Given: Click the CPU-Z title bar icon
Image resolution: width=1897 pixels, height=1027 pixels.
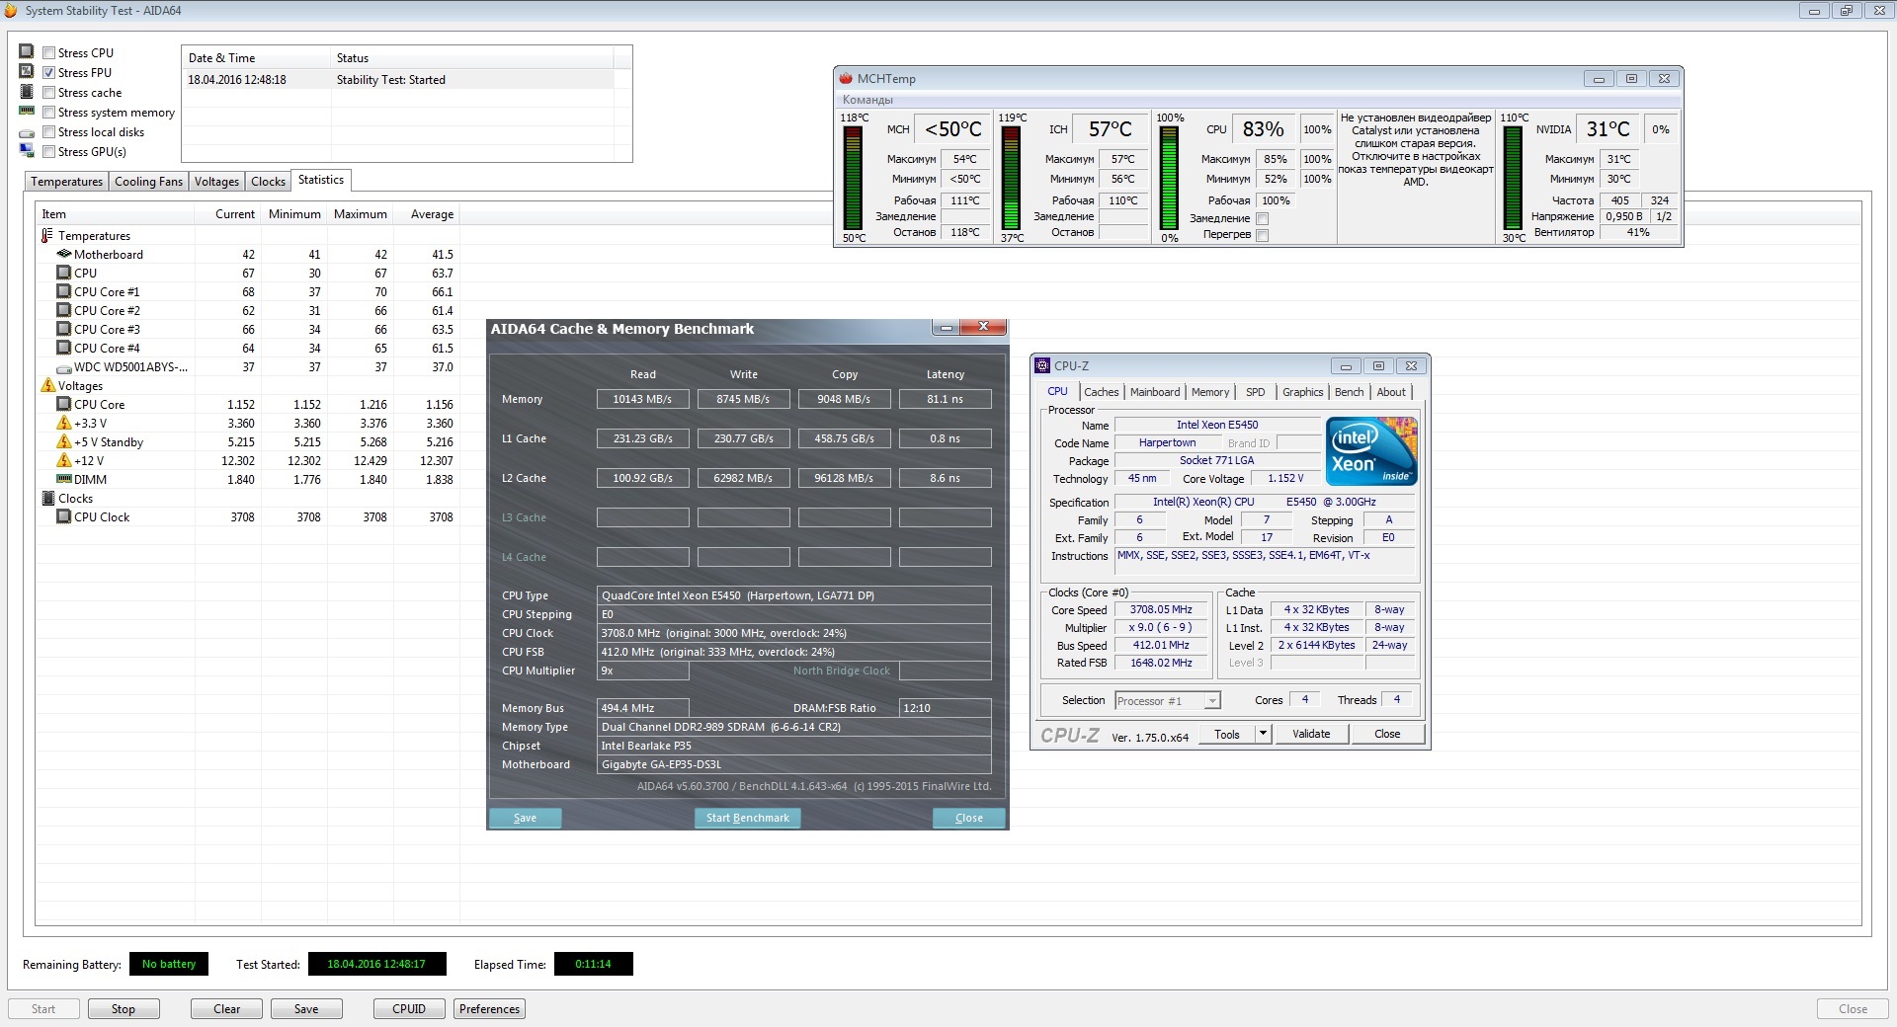Looking at the screenshot, I should click(1042, 365).
